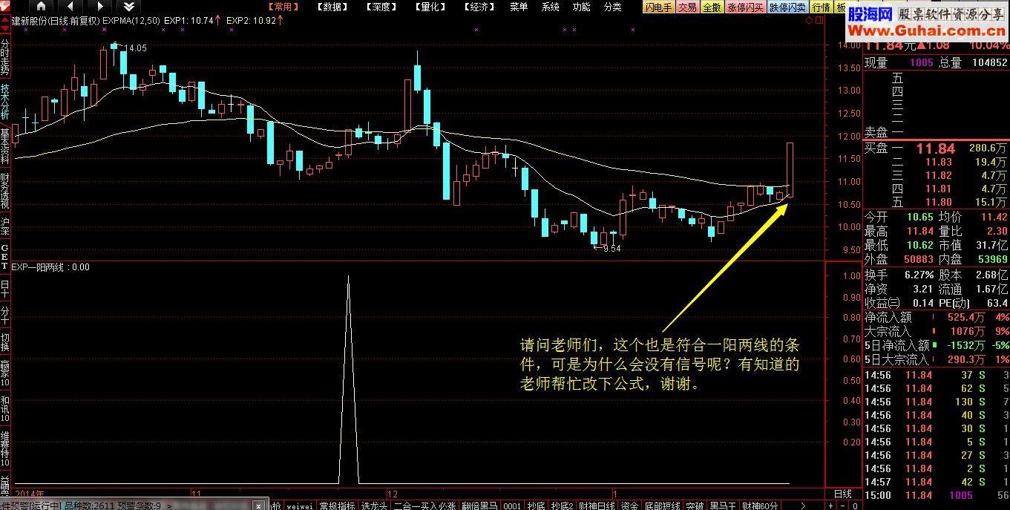
Task: Open the 分类 menu
Action: pos(612,7)
